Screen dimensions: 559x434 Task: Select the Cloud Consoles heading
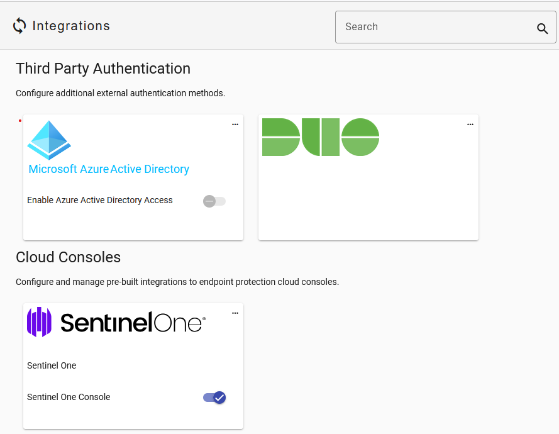68,257
